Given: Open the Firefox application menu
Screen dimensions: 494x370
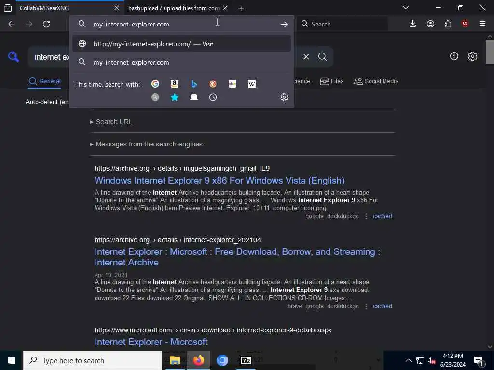Looking at the screenshot, I should (482, 24).
